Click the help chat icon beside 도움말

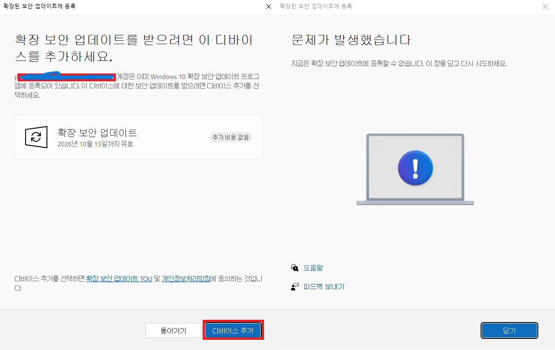pos(295,268)
